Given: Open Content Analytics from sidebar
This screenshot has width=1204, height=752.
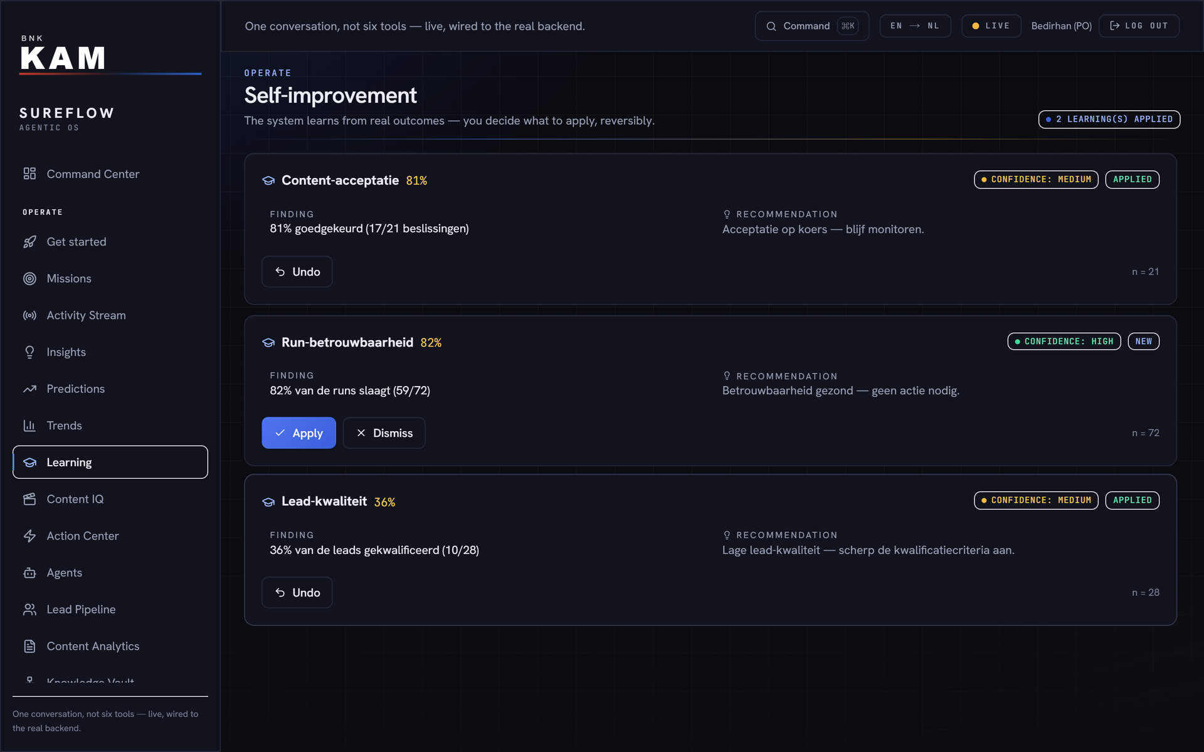Looking at the screenshot, I should tap(110, 646).
